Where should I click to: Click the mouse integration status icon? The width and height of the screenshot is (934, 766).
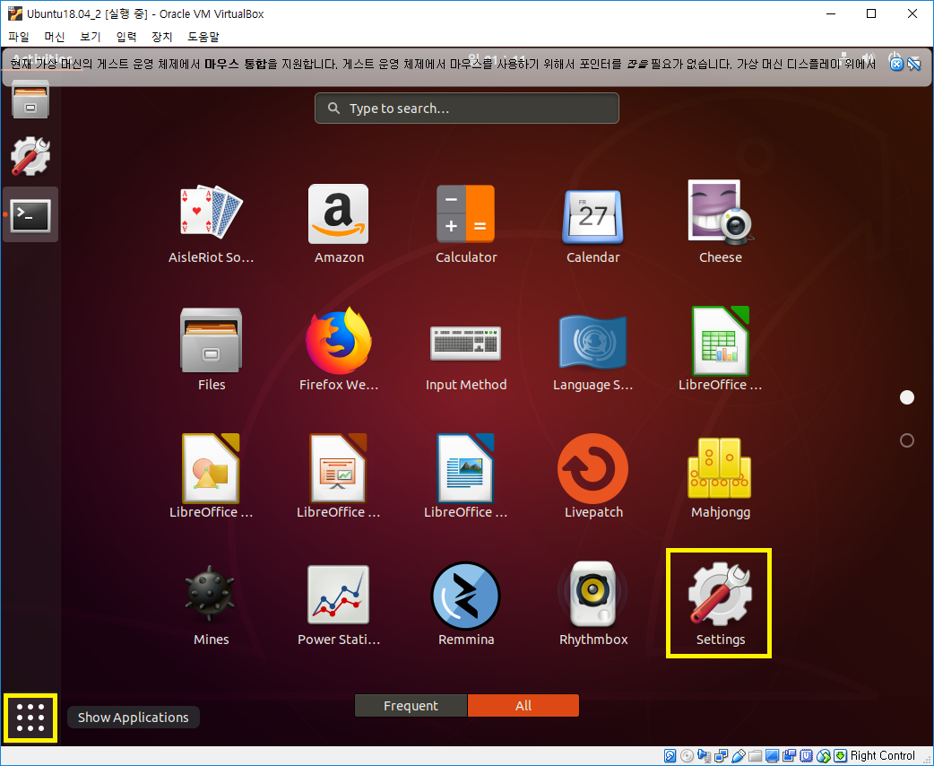pyautogui.click(x=823, y=756)
